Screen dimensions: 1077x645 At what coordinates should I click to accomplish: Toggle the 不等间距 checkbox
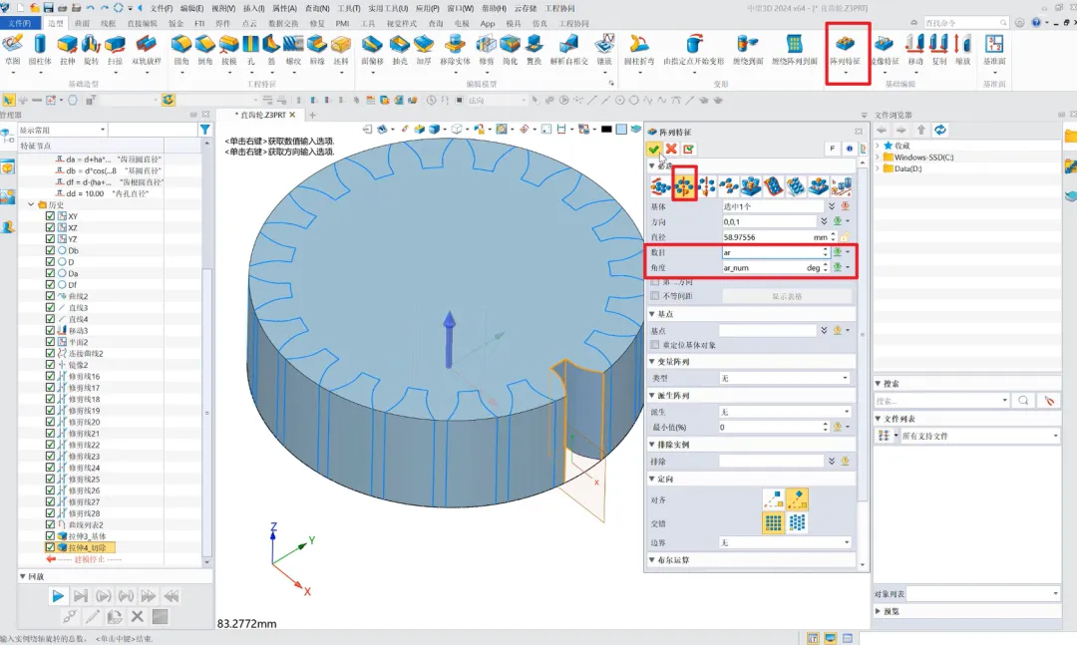(x=655, y=296)
